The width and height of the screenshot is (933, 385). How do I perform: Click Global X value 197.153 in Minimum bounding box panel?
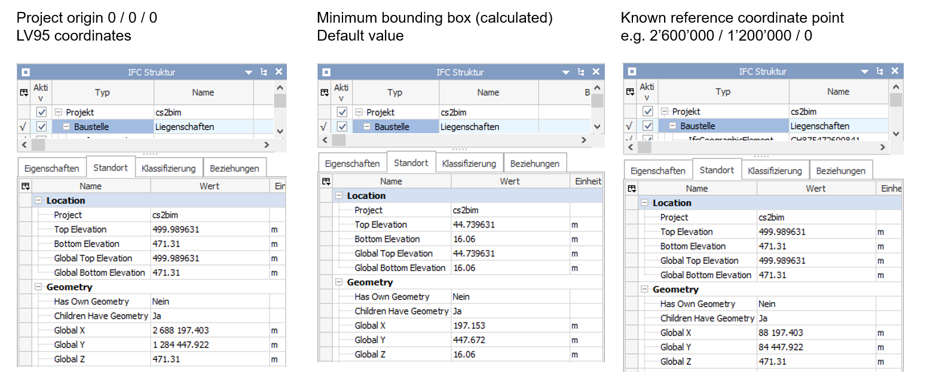pyautogui.click(x=469, y=325)
